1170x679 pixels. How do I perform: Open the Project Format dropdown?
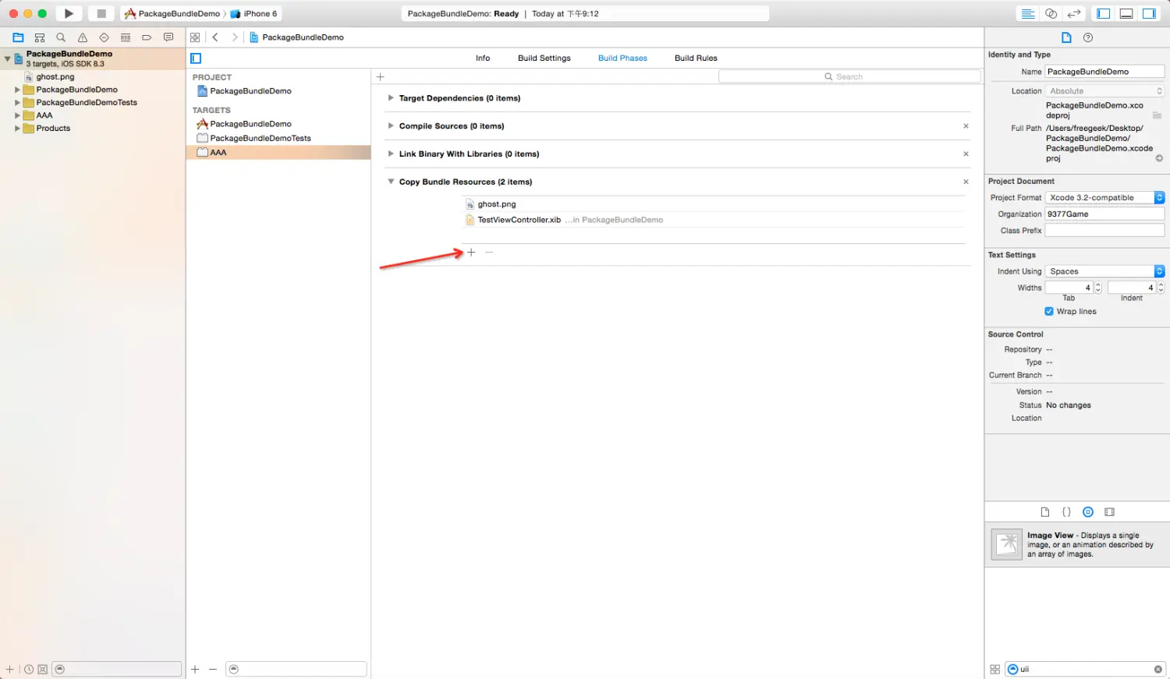click(x=1104, y=198)
